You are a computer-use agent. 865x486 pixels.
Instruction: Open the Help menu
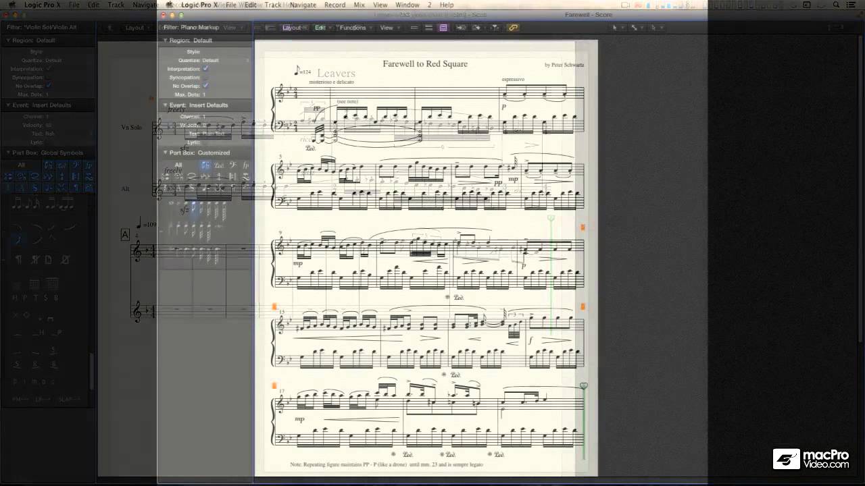(447, 5)
